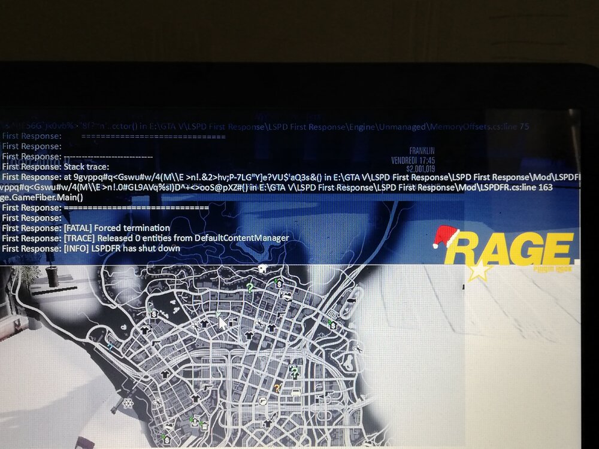Click the cinema icon right of the mouse cursor

click(x=234, y=321)
